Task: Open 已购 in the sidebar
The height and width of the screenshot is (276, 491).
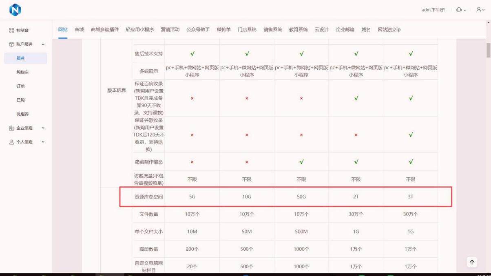Action: tap(20, 100)
